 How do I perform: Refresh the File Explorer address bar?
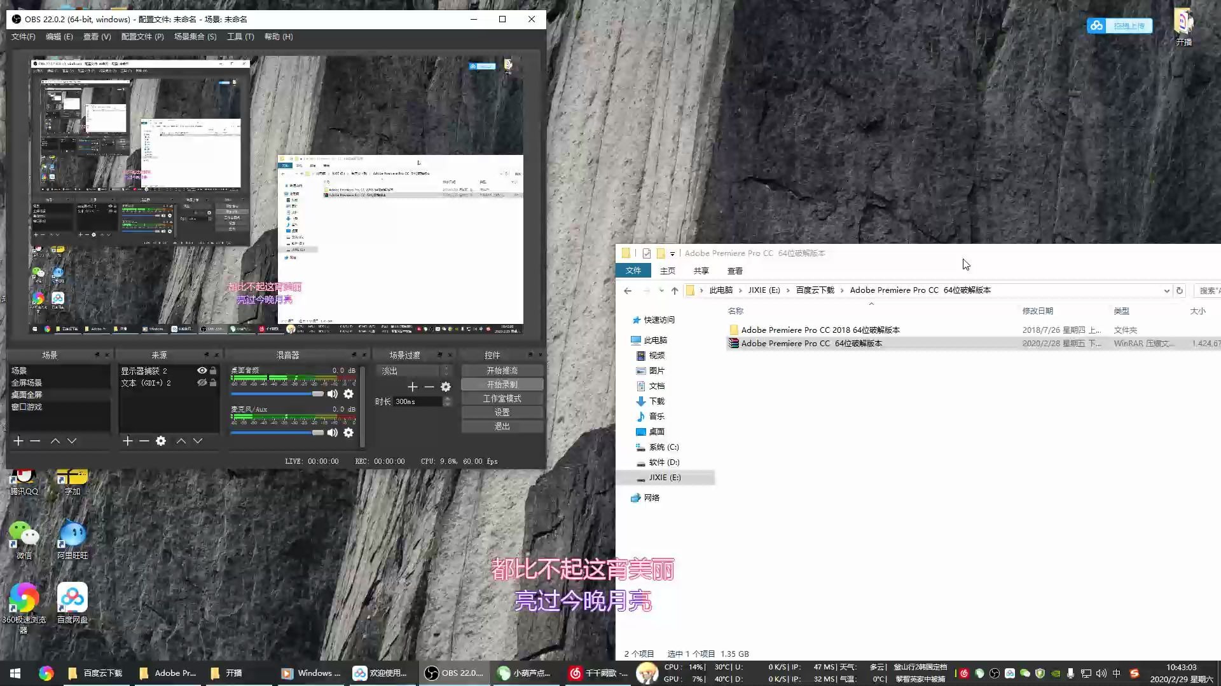tap(1180, 290)
